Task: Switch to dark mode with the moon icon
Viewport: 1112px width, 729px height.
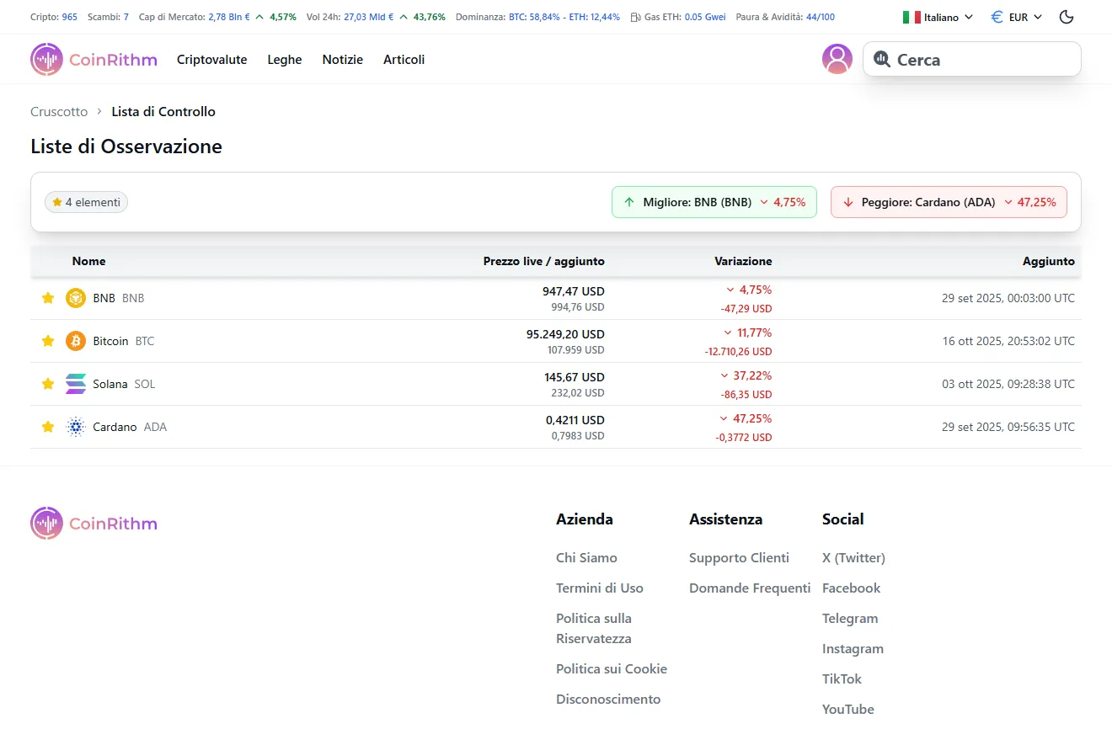Action: click(1066, 16)
